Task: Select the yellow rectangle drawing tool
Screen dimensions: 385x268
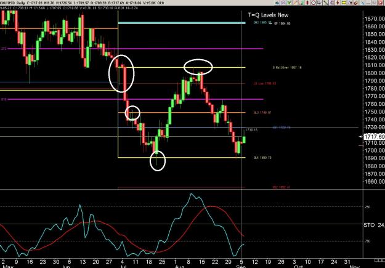Action: click(344, 2)
